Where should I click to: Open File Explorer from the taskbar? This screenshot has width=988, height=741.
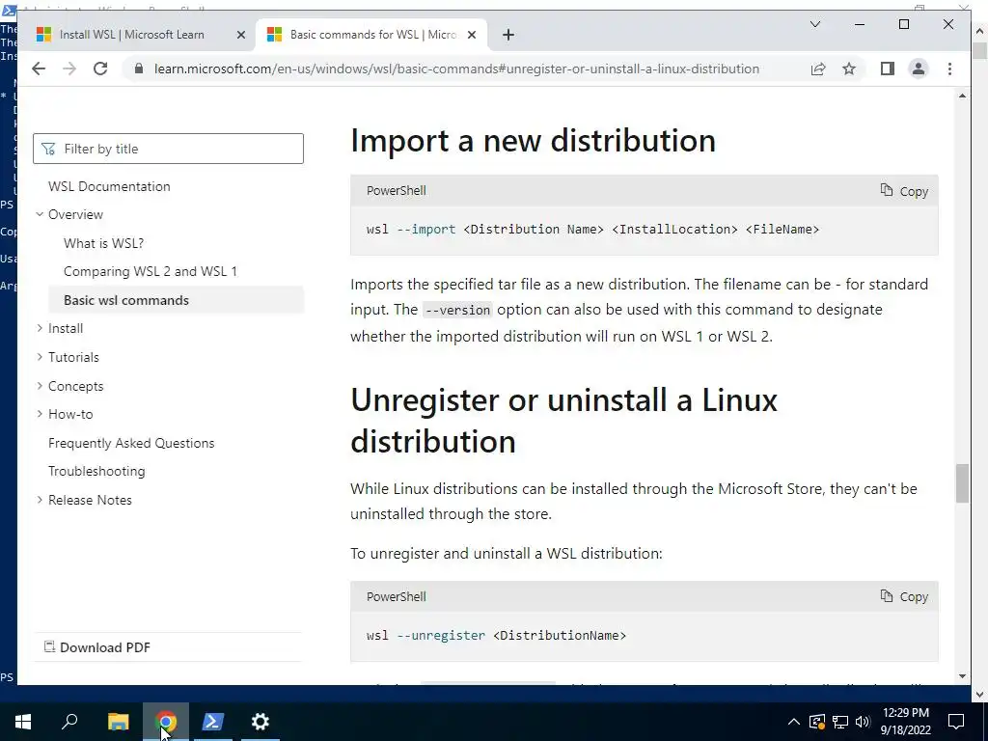[118, 722]
